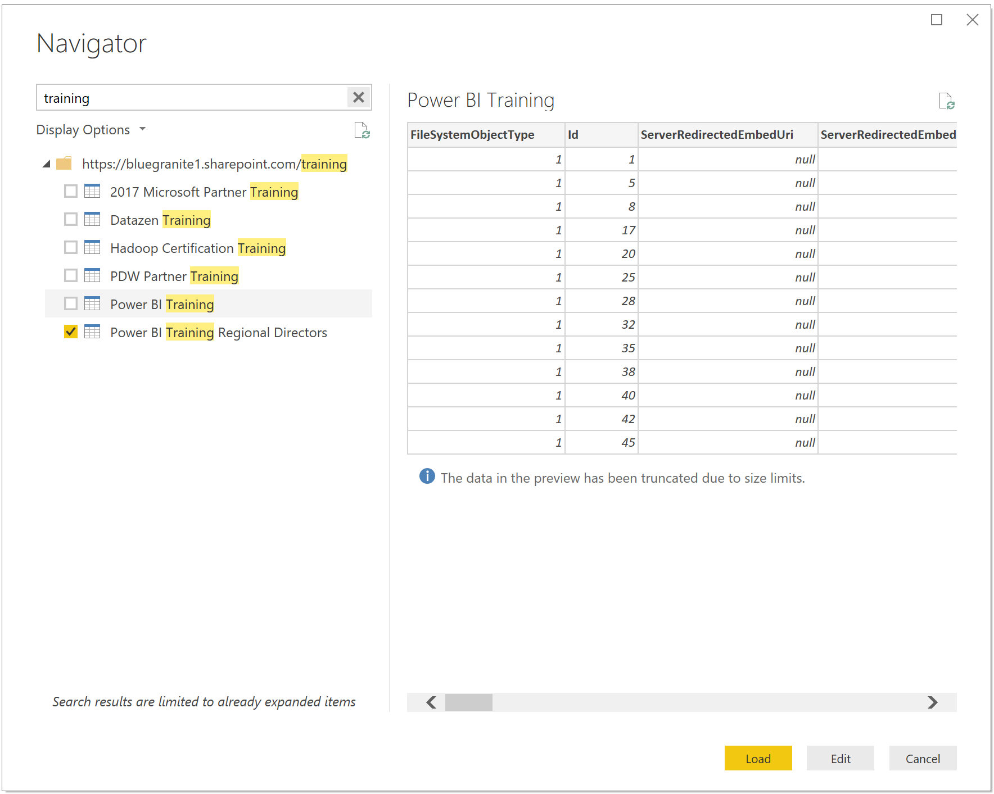
Task: Click the Power BI Training preview title
Action: (481, 100)
